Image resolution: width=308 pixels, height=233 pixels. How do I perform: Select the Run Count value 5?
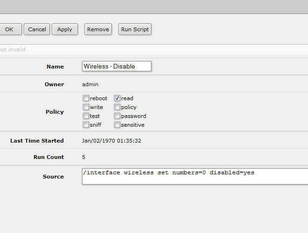pos(83,157)
